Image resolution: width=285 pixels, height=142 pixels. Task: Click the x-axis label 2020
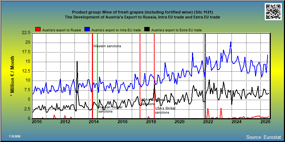(x=179, y=122)
